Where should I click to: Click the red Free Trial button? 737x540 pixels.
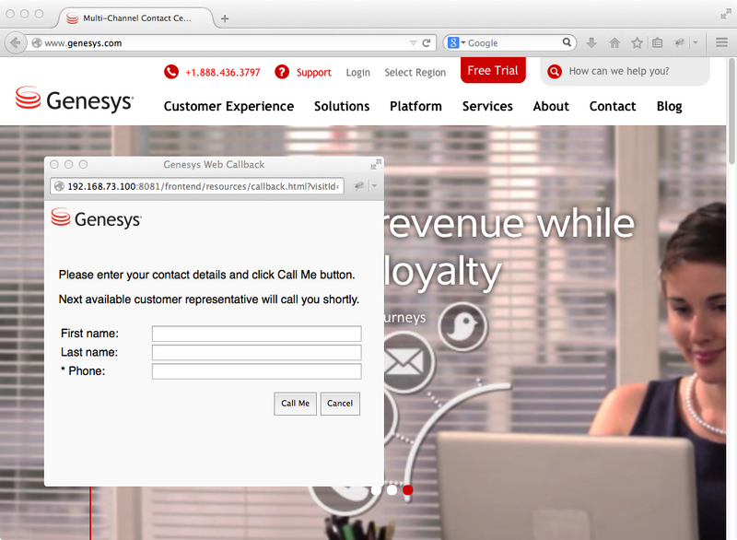[493, 70]
